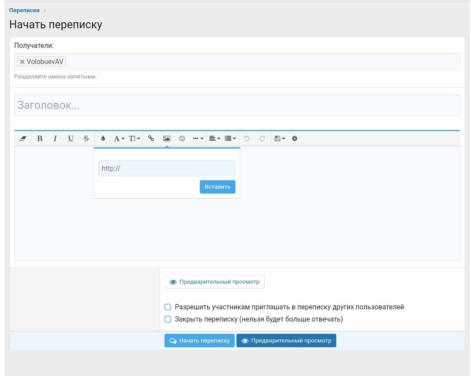Click the redo icon
The height and width of the screenshot is (376, 471).
(262, 139)
